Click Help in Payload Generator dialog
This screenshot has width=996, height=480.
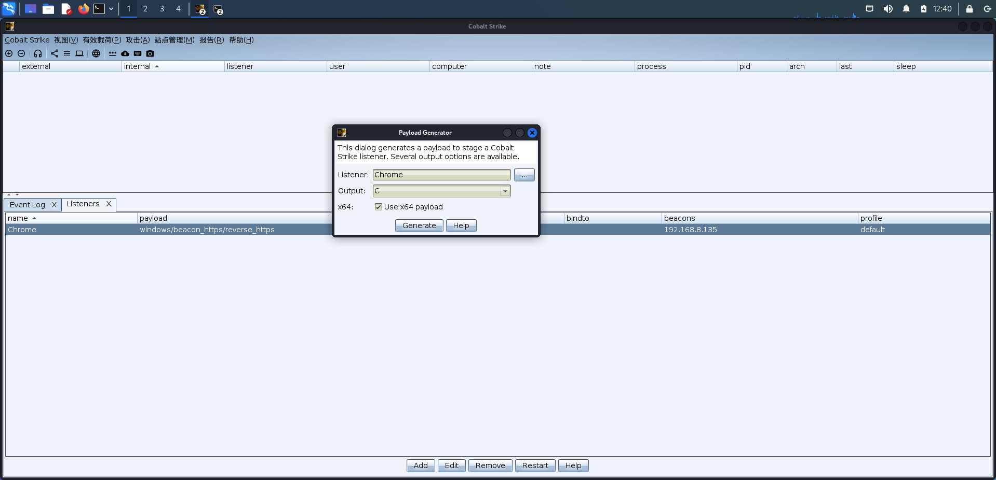click(461, 225)
